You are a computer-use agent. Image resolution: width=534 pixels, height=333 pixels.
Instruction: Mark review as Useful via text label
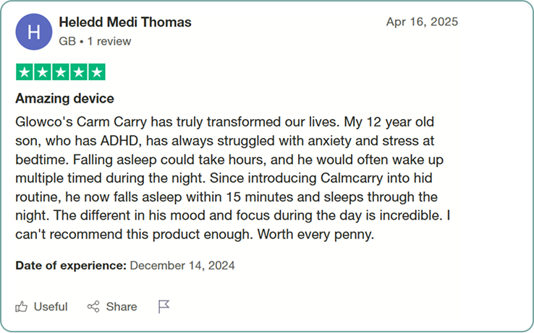51,307
